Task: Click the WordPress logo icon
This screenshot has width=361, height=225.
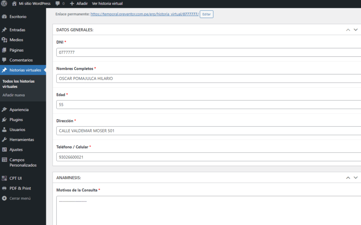Action: tap(4, 4)
